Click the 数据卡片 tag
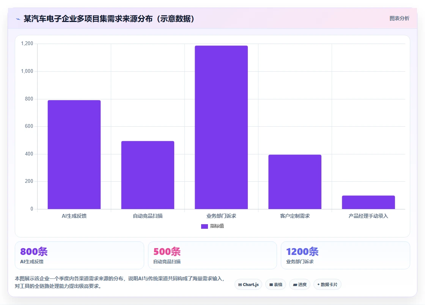This screenshot has width=425, height=305. tap(327, 285)
